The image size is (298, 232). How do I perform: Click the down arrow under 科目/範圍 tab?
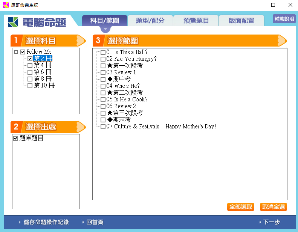pos(105,29)
